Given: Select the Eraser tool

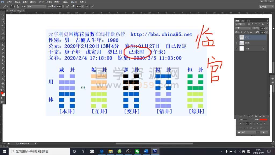Looking at the screenshot, I should click(3, 53).
